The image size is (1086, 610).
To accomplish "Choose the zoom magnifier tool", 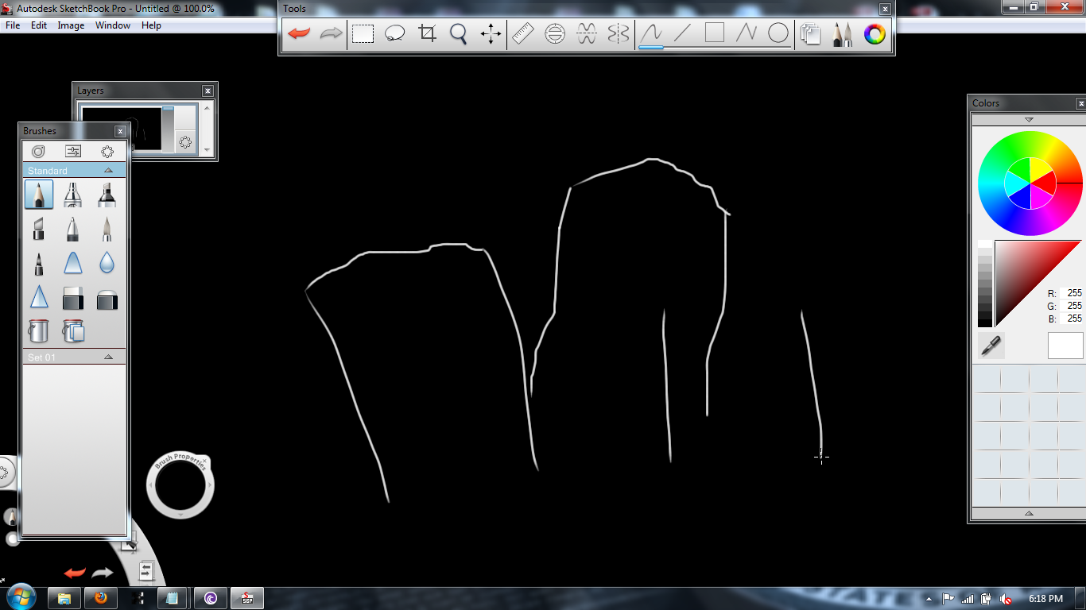I will [x=459, y=34].
